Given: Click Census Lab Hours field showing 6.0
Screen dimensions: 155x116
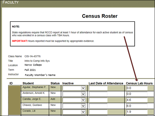Looking at the screenshot, I should click(137, 106).
